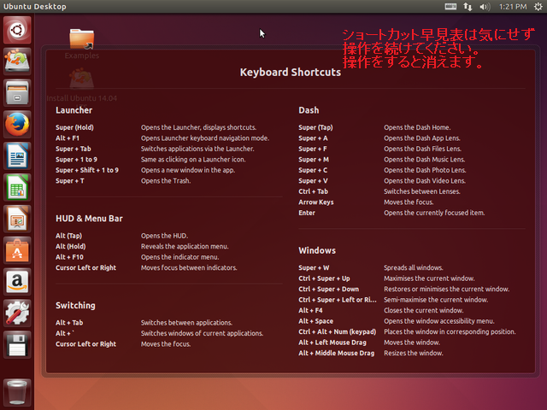Open the network indicator menu
Screen dimensions: 547x410
(468, 7)
